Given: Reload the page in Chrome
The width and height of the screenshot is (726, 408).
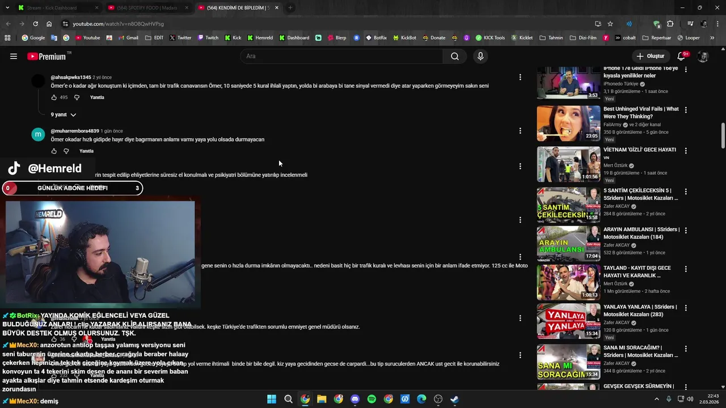Looking at the screenshot, I should [x=35, y=24].
